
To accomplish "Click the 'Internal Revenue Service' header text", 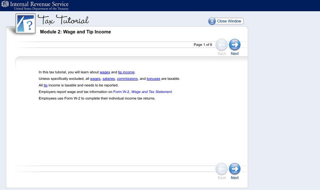I will 39,4.
